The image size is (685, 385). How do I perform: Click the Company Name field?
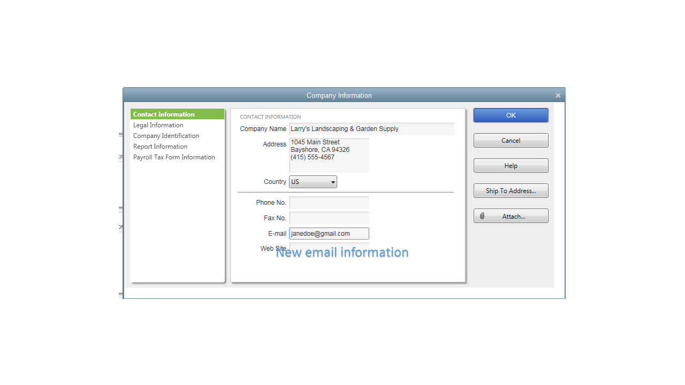[x=371, y=128]
